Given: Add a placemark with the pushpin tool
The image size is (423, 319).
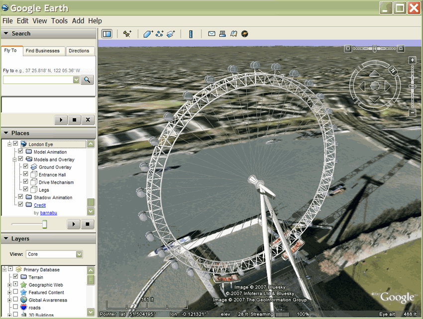Looking at the screenshot, I should (127, 34).
